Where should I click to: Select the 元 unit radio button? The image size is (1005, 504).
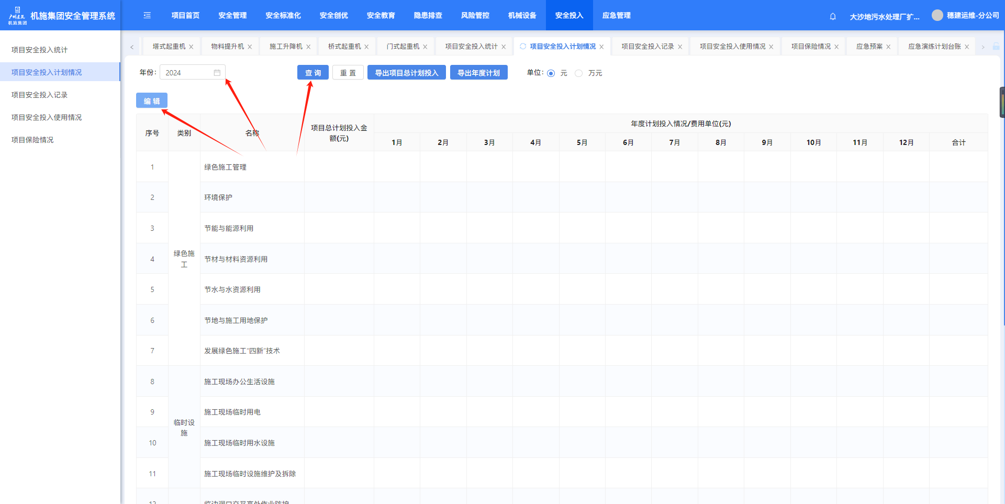coord(551,73)
